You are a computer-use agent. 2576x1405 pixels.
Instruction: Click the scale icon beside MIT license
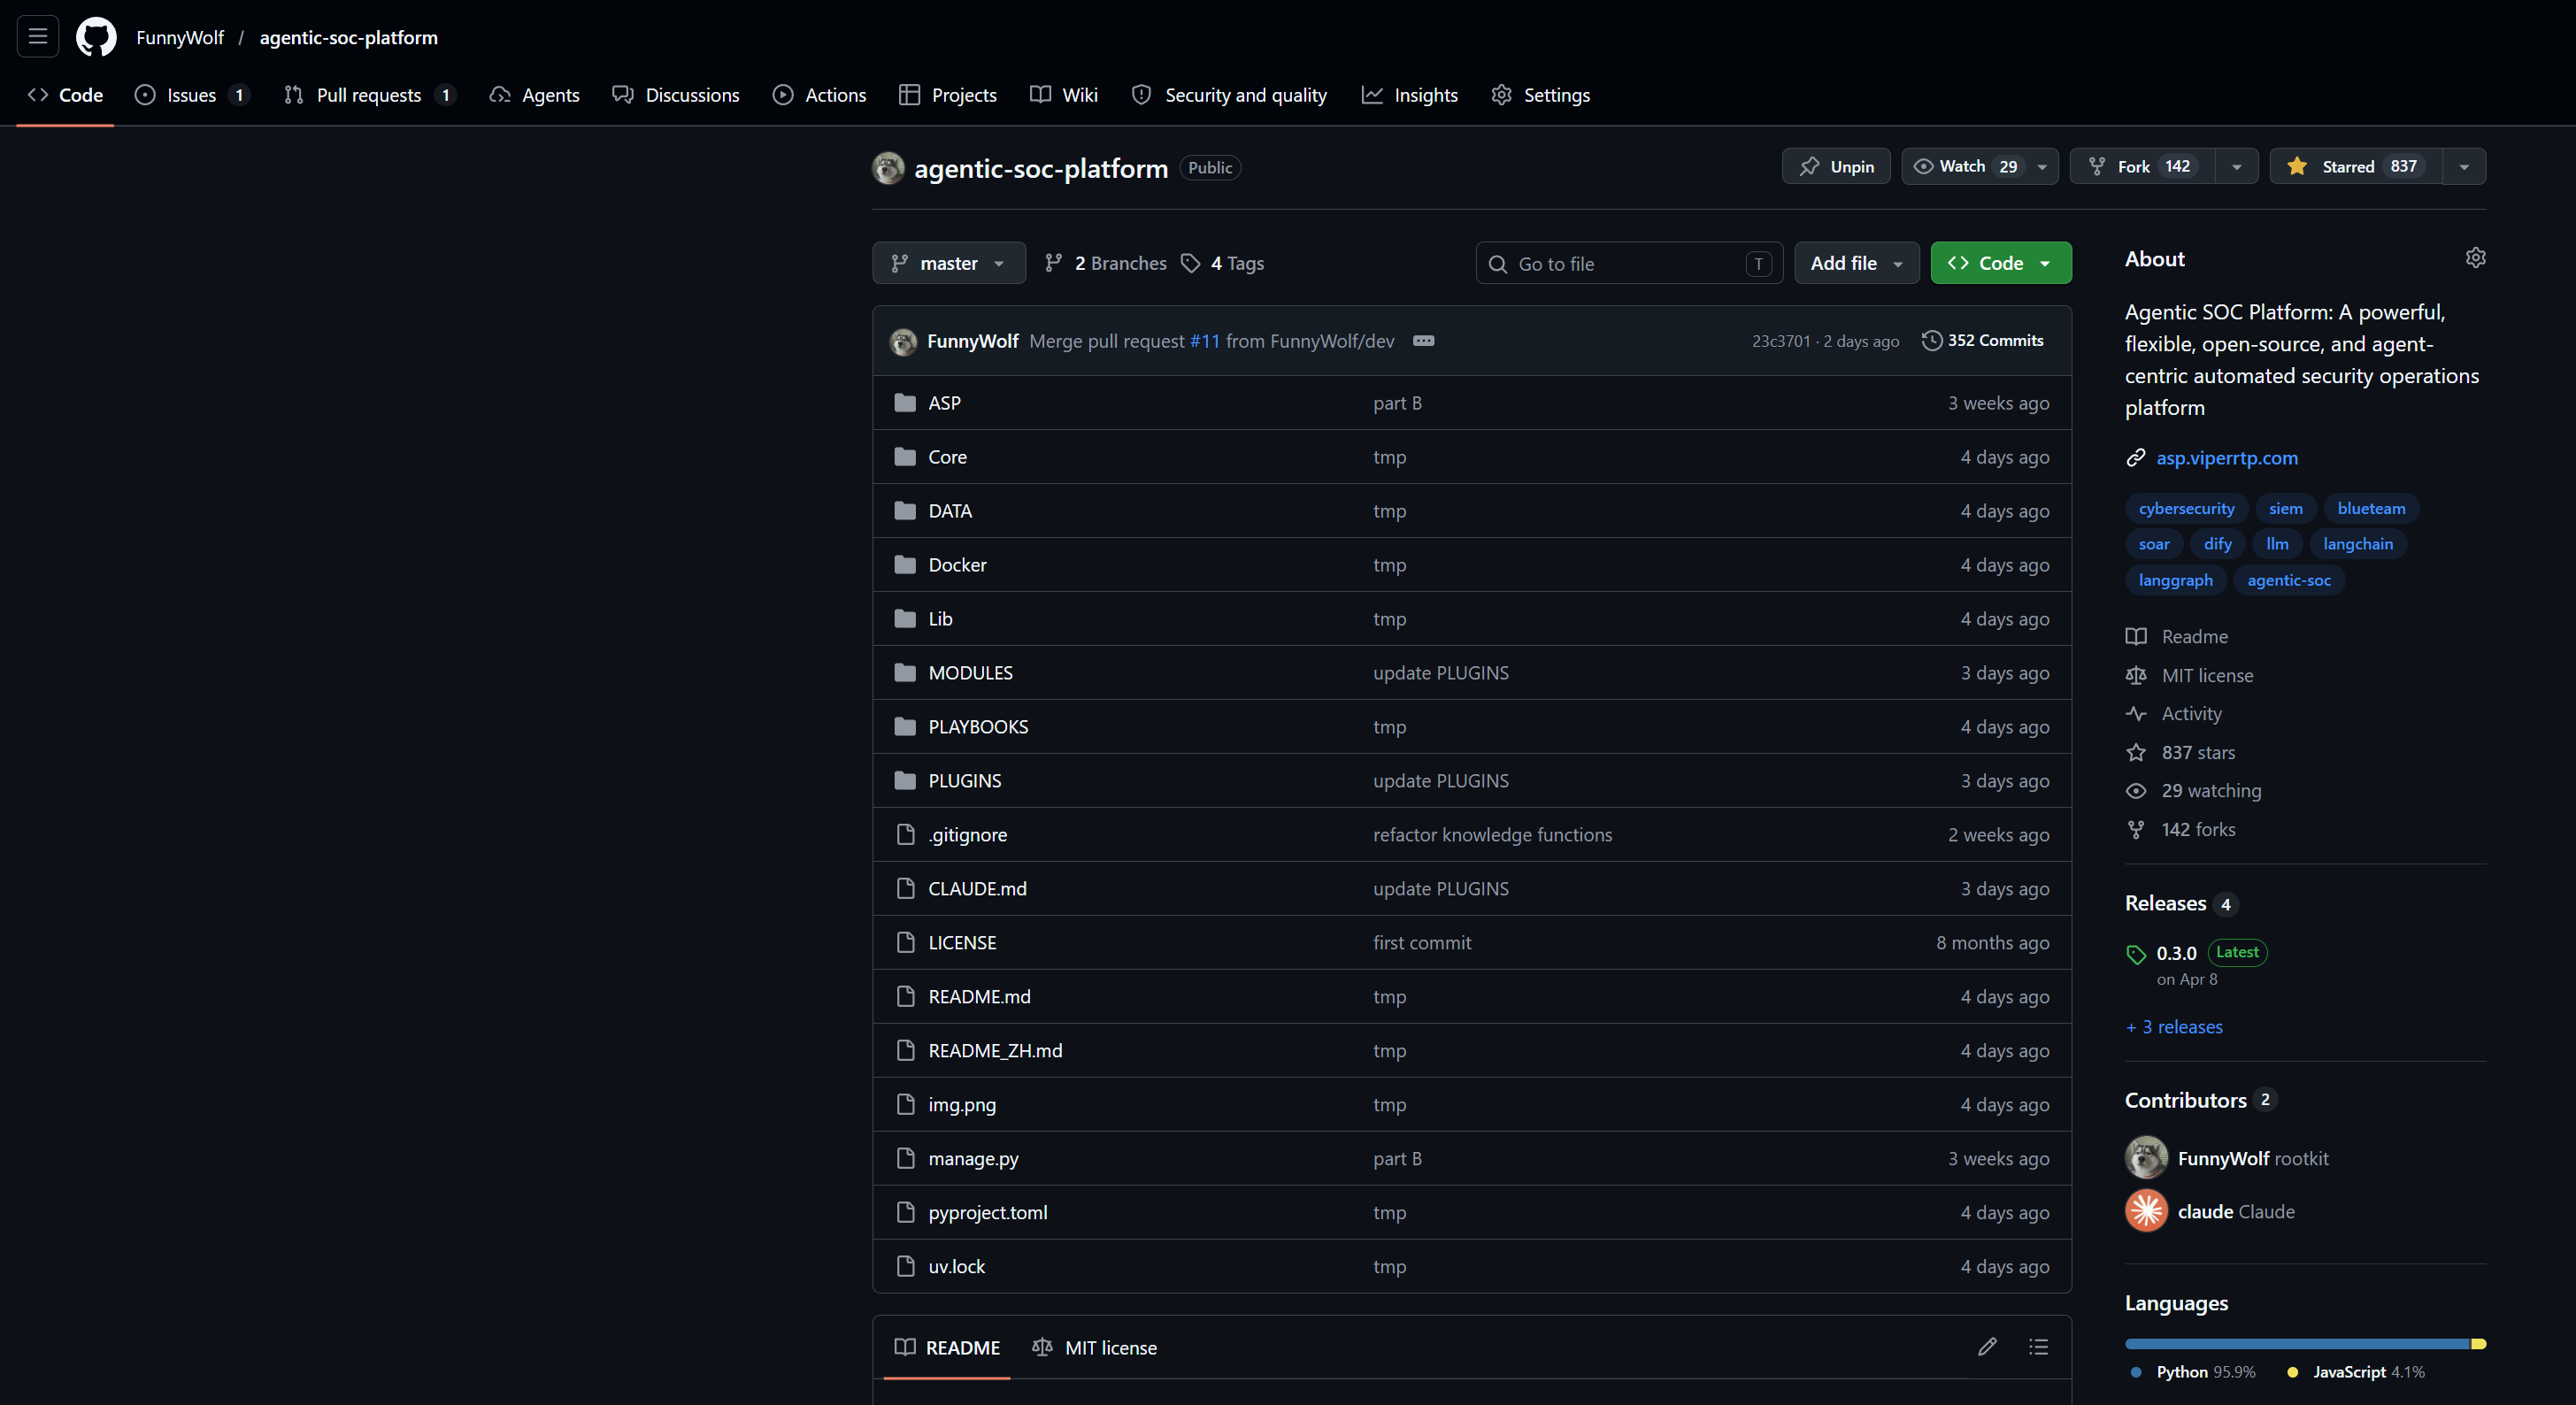click(x=2136, y=675)
